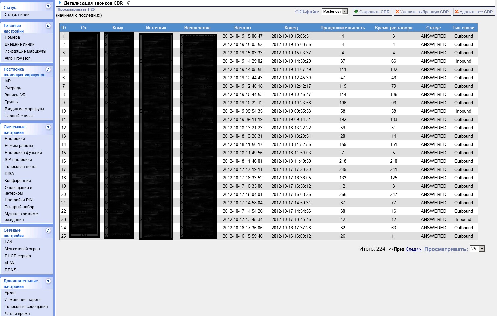497x316 pixels.
Task: Click start time 2012-10-18 11:46:01
Action: click(x=242, y=161)
